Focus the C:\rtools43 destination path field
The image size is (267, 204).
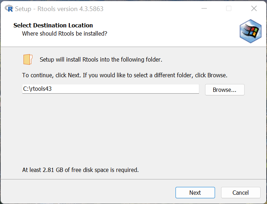[x=110, y=89]
